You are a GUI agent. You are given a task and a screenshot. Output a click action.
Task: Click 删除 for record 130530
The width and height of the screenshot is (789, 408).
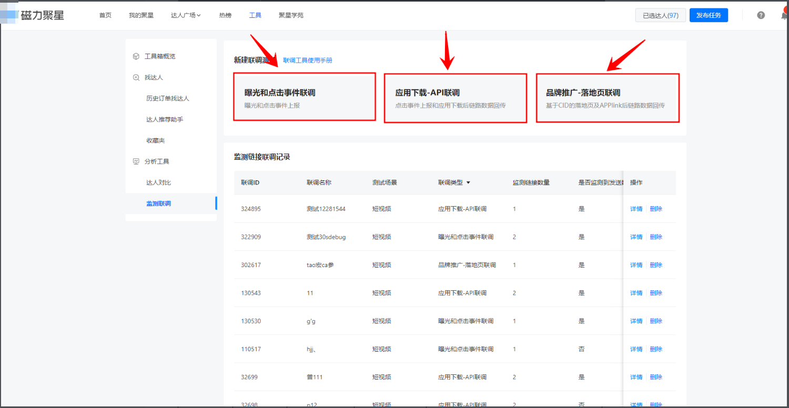click(x=656, y=321)
